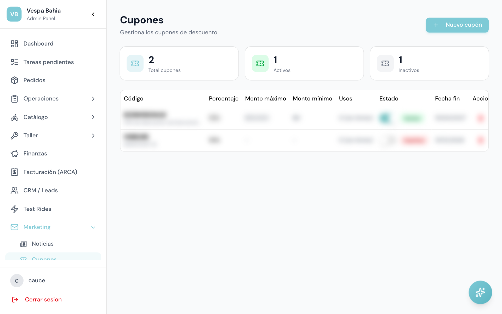Click the Fecha fin column header

447,99
